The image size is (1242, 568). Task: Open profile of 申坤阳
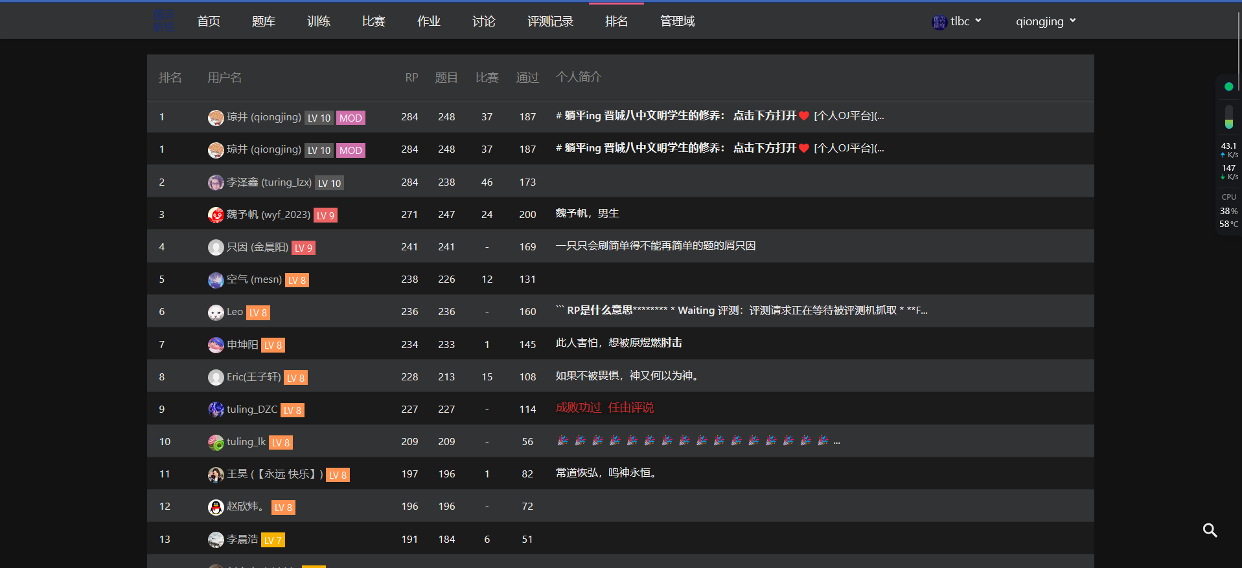pos(242,345)
